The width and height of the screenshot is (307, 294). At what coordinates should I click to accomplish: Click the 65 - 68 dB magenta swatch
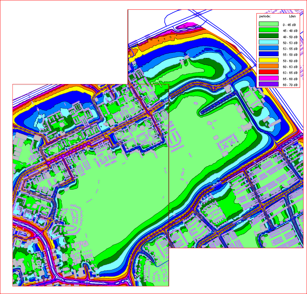point(269,78)
